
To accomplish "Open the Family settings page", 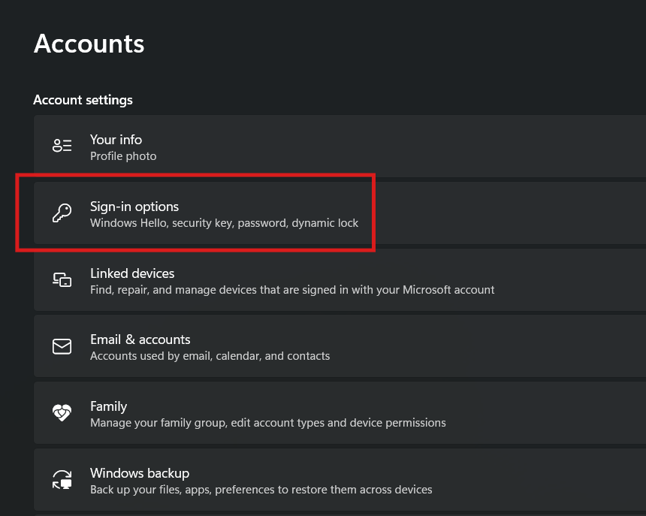I will (x=225, y=413).
